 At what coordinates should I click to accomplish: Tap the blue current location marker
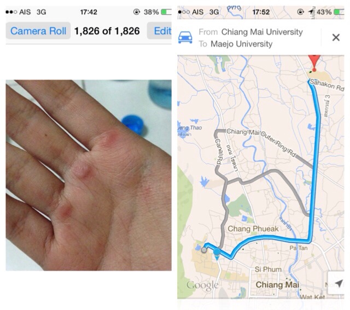tap(217, 254)
